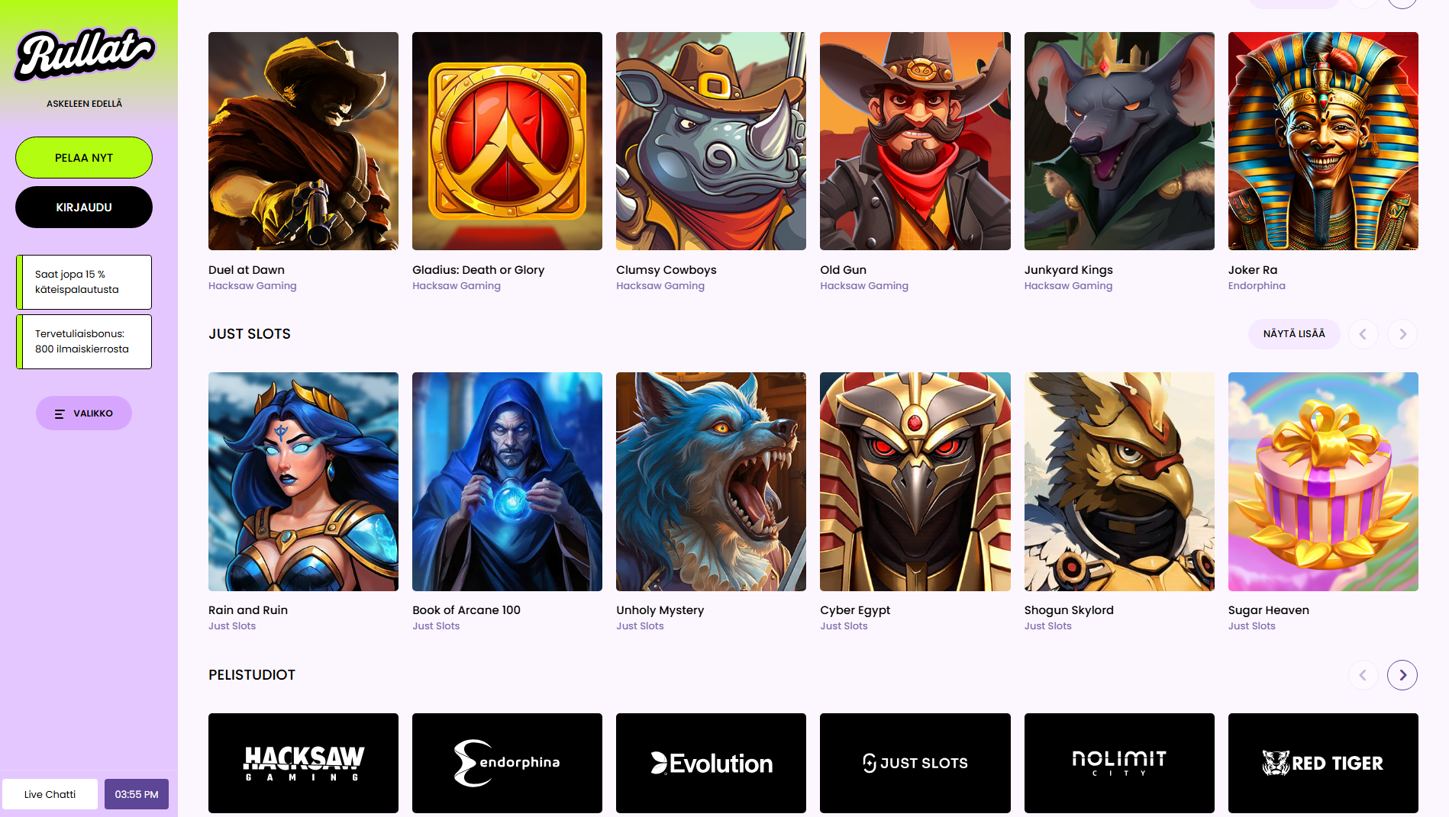Go to previous Just Slots games page
The height and width of the screenshot is (817, 1449).
click(1363, 334)
